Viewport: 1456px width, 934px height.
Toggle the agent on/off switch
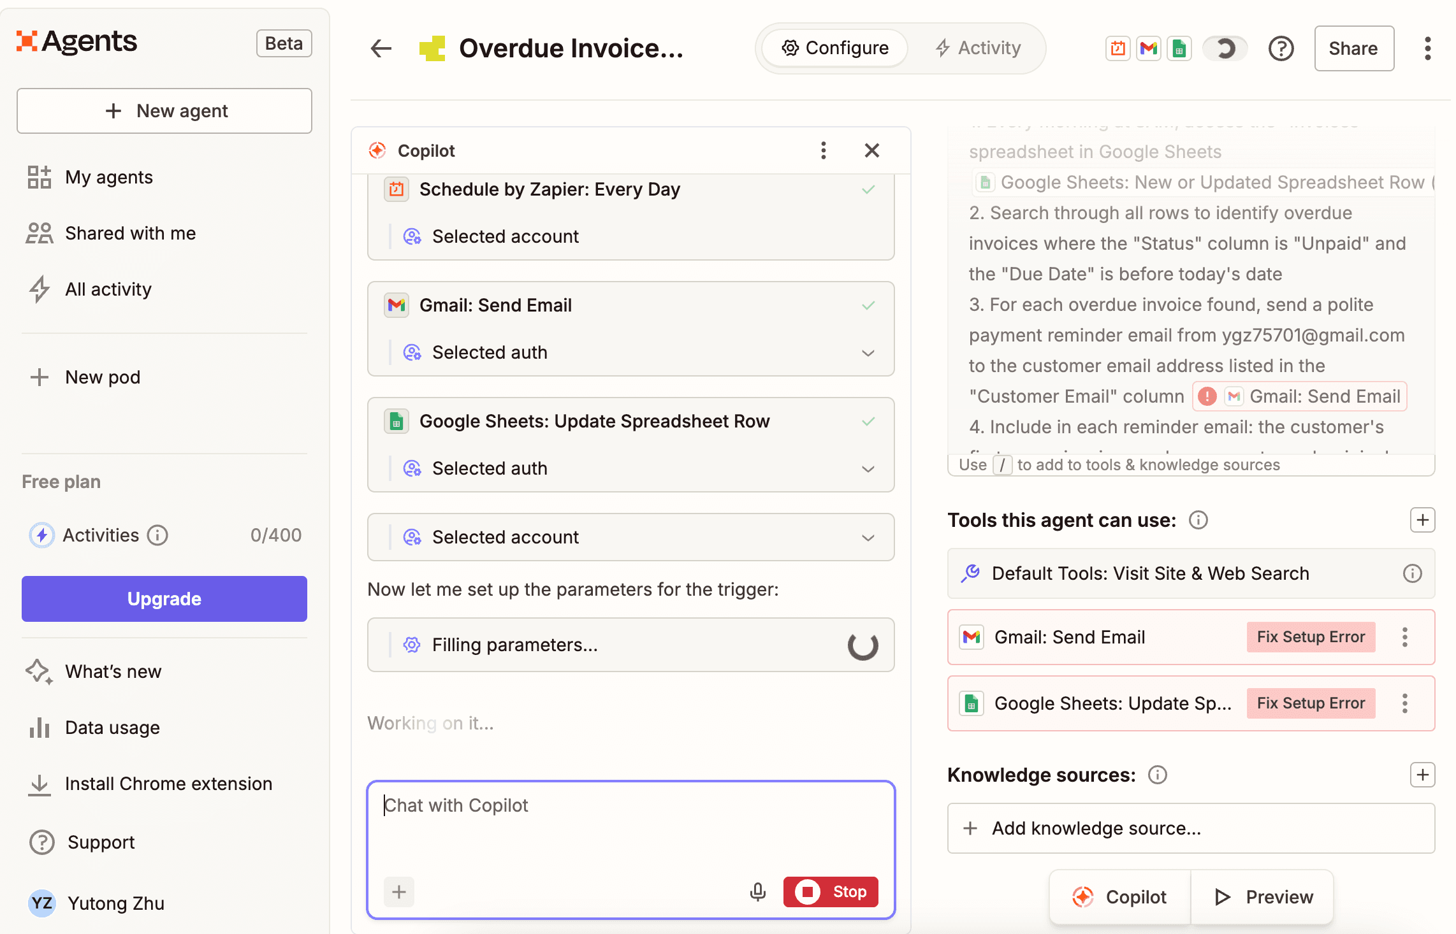click(1224, 48)
